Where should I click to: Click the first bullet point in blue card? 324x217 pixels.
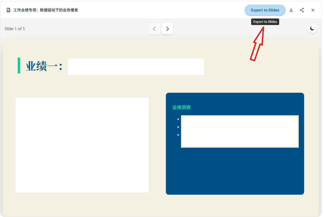pyautogui.click(x=178, y=119)
